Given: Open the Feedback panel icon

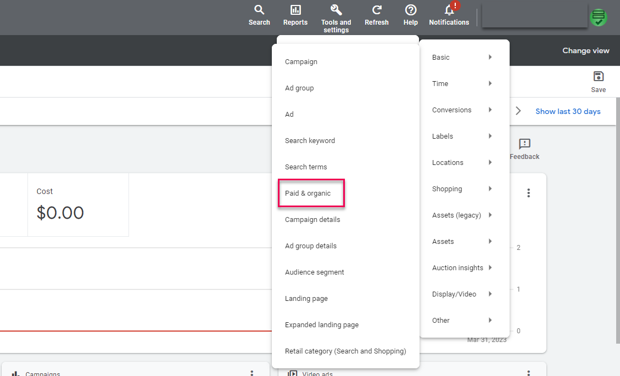Looking at the screenshot, I should (x=524, y=144).
